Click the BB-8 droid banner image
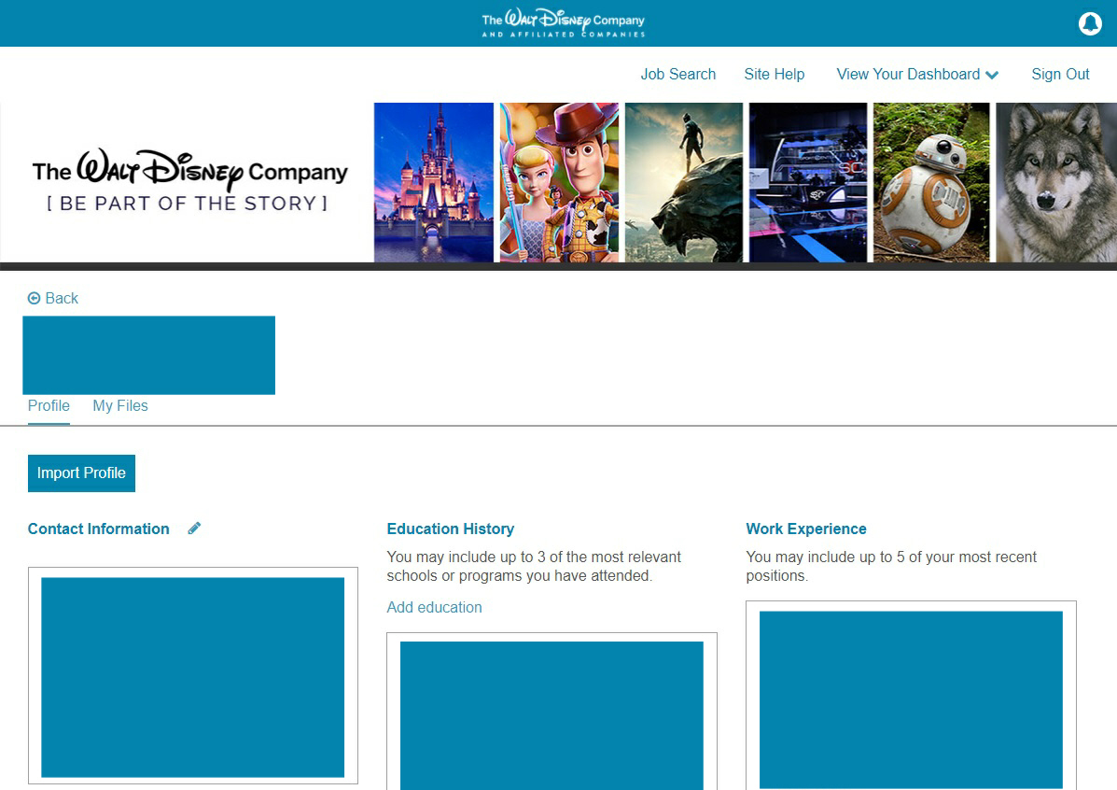Image resolution: width=1117 pixels, height=790 pixels. point(930,181)
